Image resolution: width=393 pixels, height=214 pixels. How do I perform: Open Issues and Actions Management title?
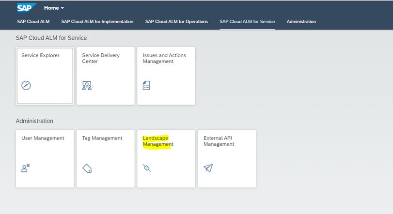tap(164, 58)
